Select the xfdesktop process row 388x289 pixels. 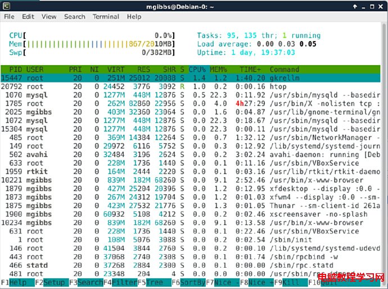click(191, 189)
